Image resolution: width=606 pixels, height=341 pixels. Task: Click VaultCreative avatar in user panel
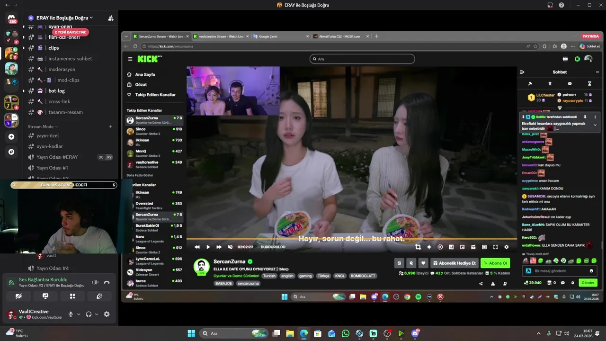point(11,314)
